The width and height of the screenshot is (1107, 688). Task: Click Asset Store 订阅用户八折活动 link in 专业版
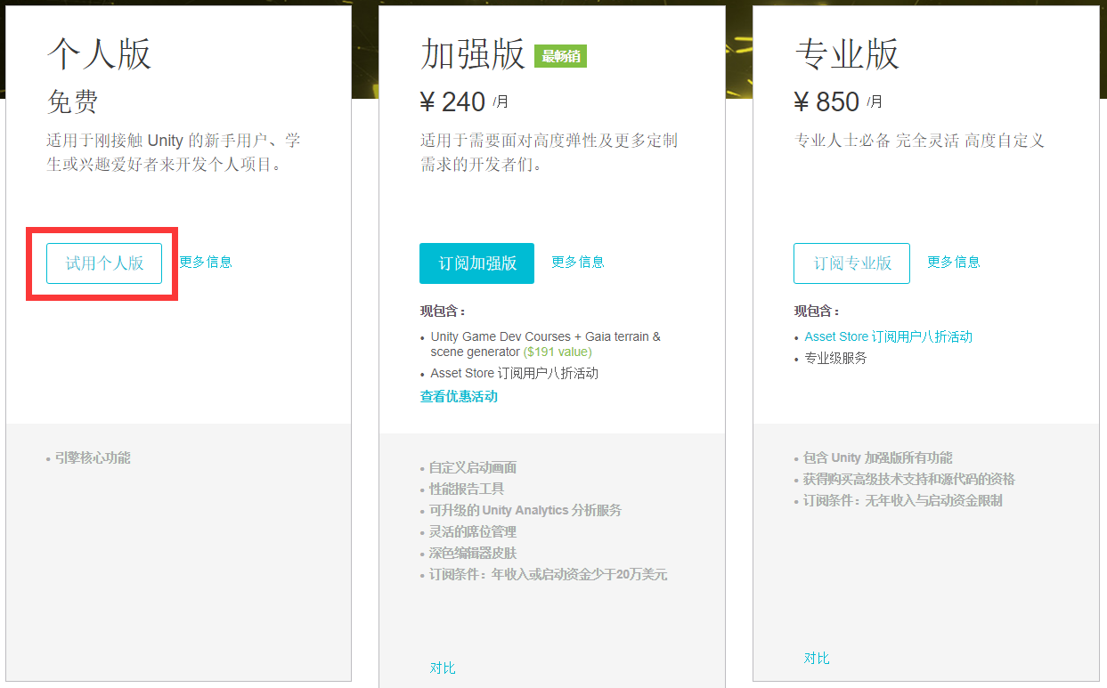tap(888, 336)
